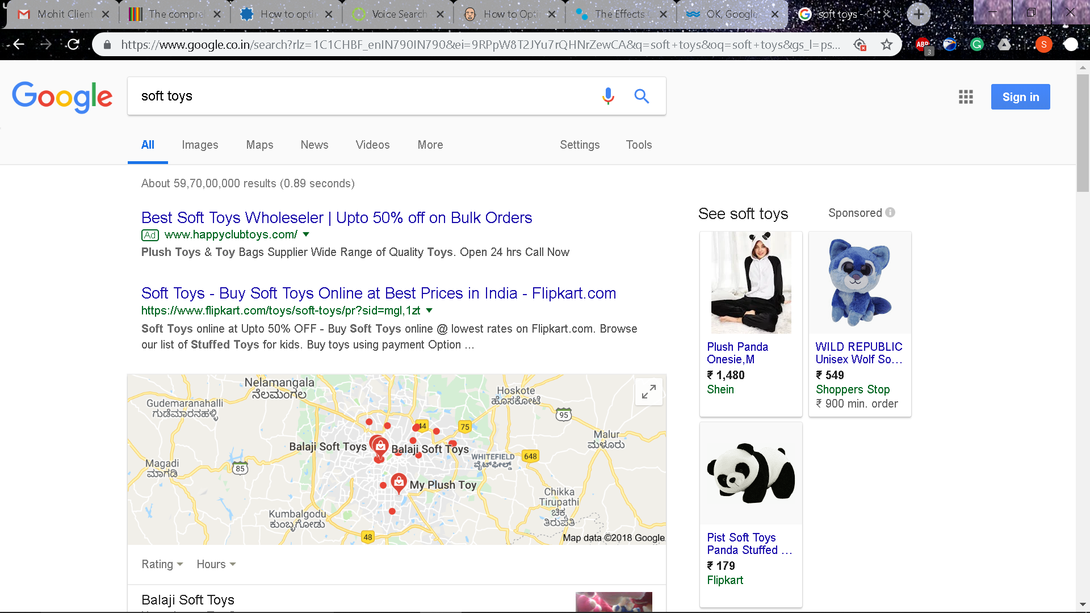Image resolution: width=1090 pixels, height=613 pixels.
Task: Click the page vertical scrollbar thumb
Action: (1083, 133)
